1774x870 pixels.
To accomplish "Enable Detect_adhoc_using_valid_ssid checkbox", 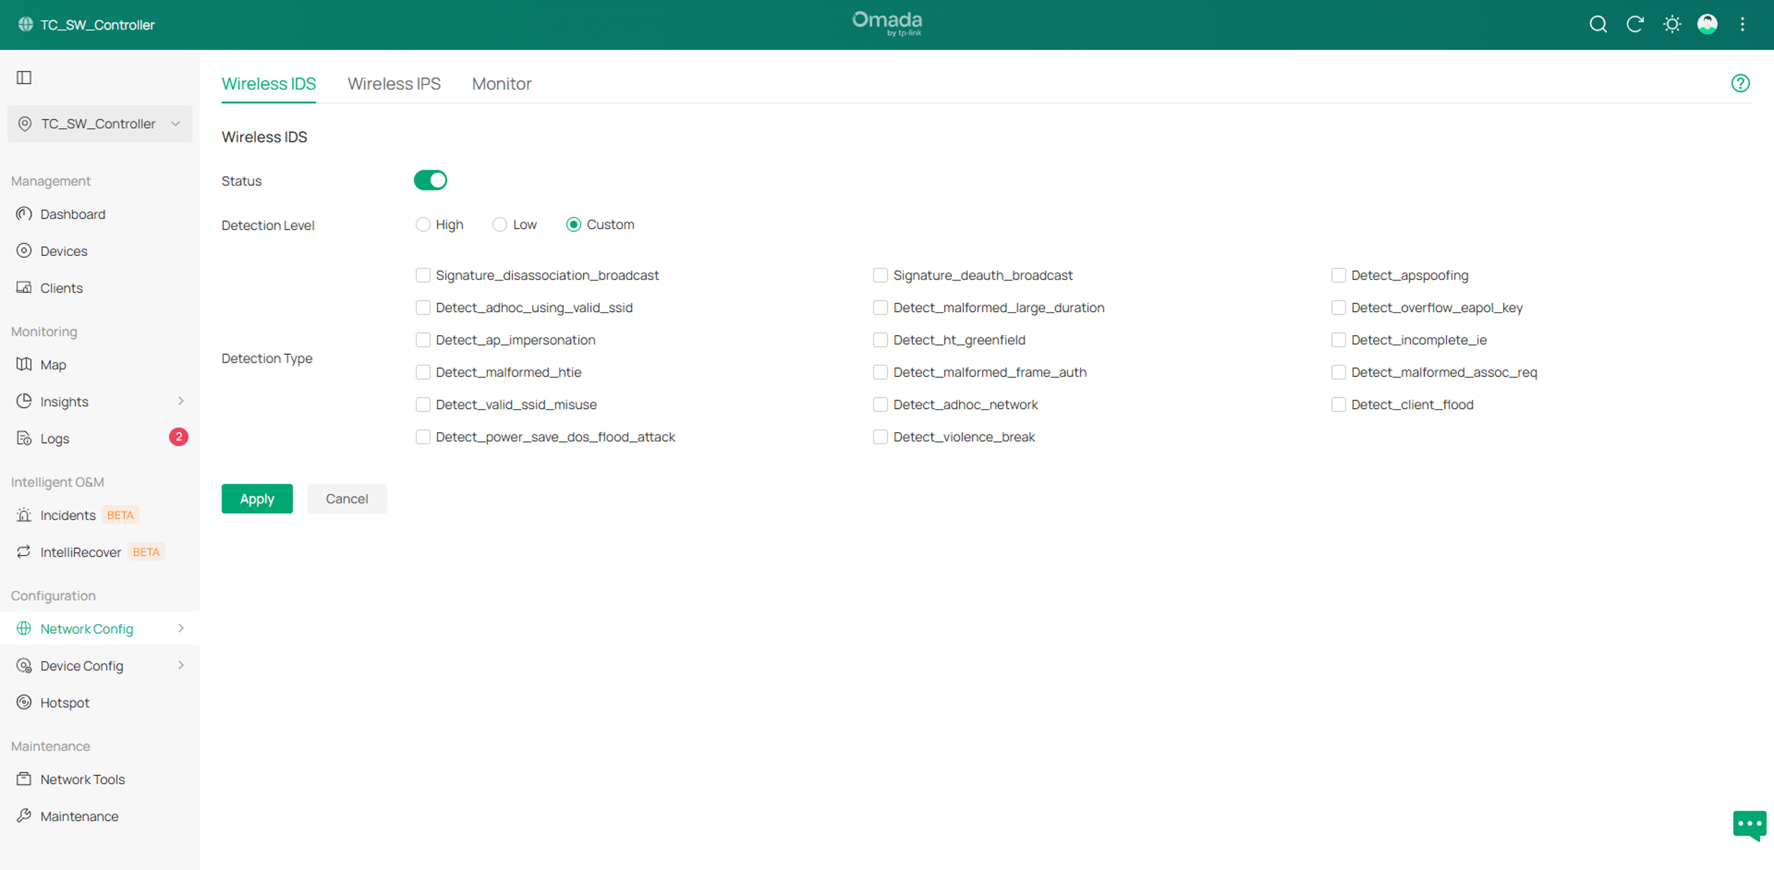I will click(423, 308).
